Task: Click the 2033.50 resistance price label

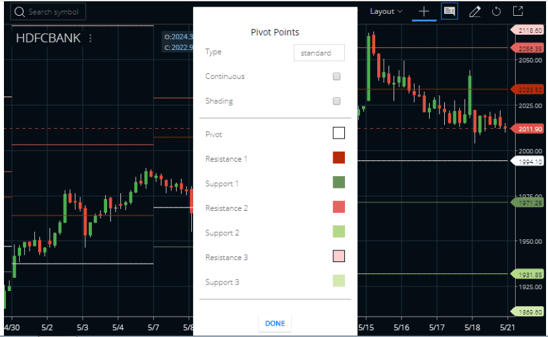Action: (528, 89)
